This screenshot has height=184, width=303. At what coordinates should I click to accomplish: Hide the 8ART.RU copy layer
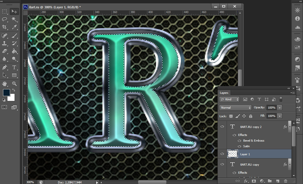coord(222,164)
